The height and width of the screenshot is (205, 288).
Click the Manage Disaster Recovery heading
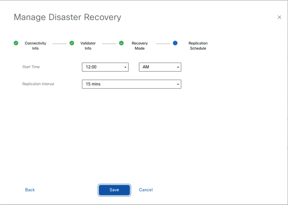[67, 17]
